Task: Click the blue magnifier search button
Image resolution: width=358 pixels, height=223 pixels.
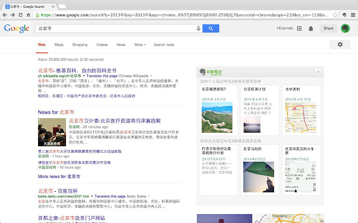Action: [211, 28]
